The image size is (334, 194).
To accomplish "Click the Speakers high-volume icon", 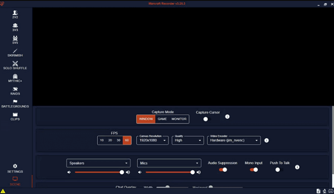I will pyautogui.click(x=128, y=172).
